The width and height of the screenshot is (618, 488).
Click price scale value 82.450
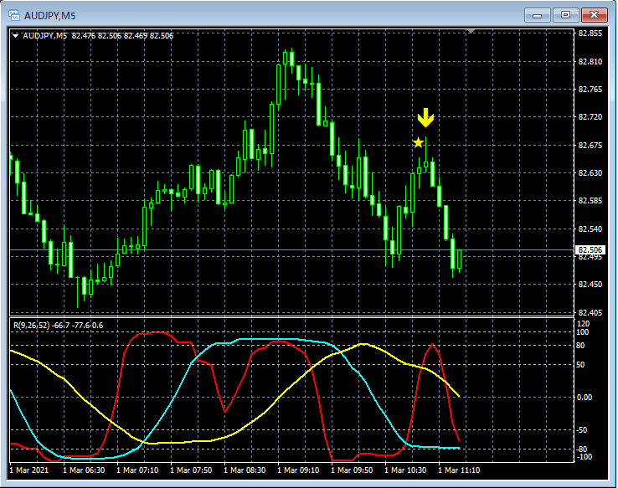590,285
